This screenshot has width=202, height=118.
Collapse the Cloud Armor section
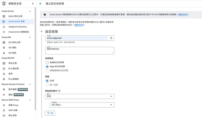coord(30,11)
